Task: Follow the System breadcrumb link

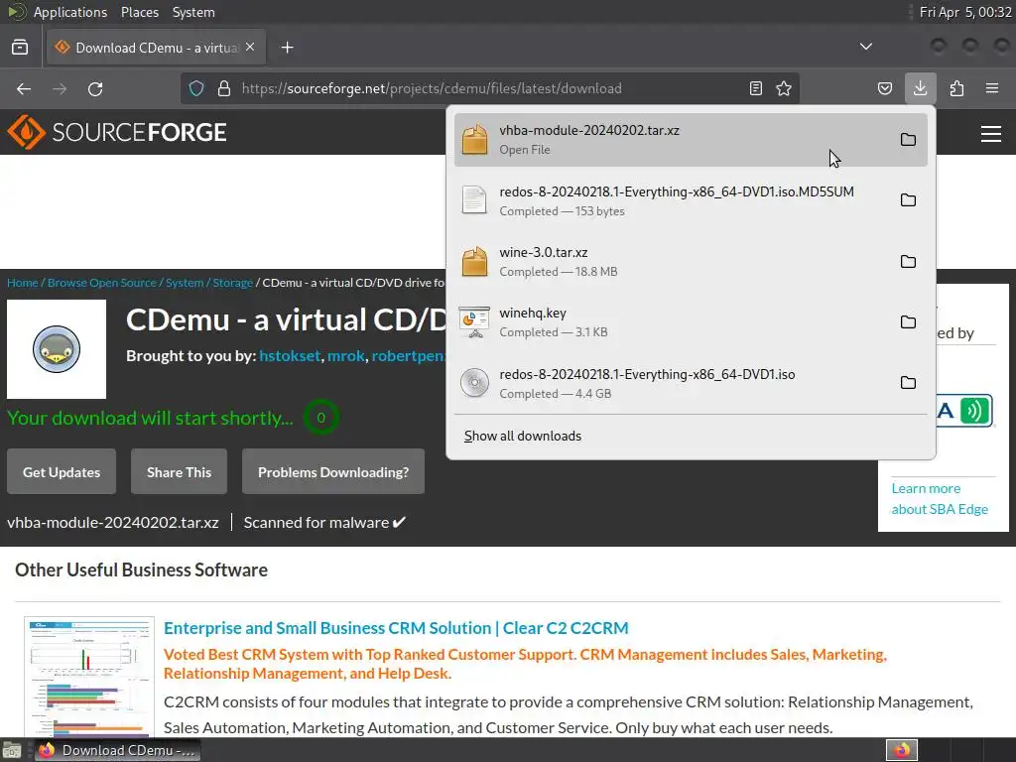Action: pos(185,283)
